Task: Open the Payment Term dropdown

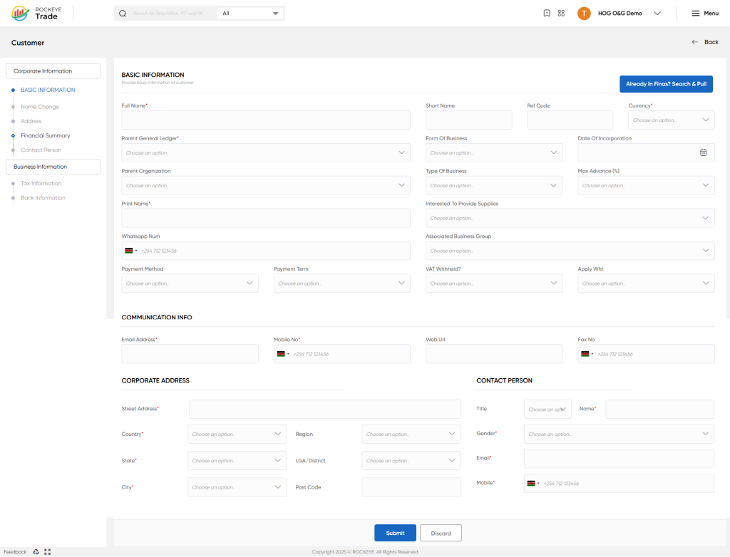Action: pyautogui.click(x=341, y=283)
